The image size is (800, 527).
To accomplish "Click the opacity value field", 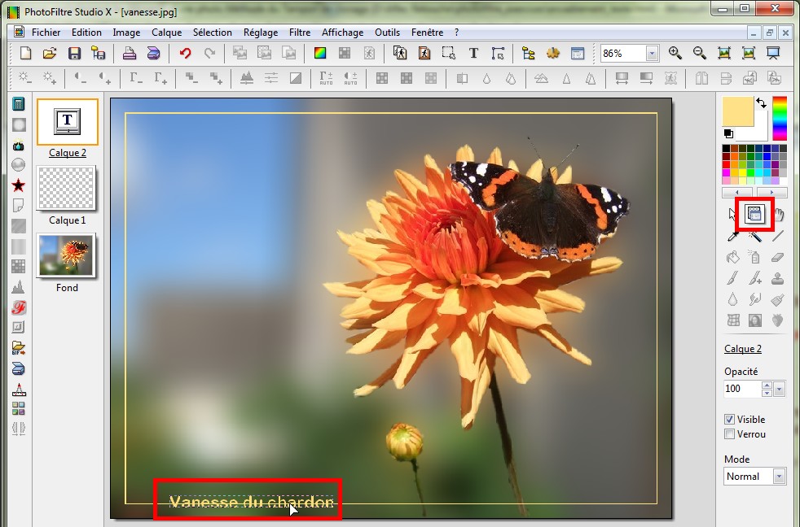I will tap(742, 389).
